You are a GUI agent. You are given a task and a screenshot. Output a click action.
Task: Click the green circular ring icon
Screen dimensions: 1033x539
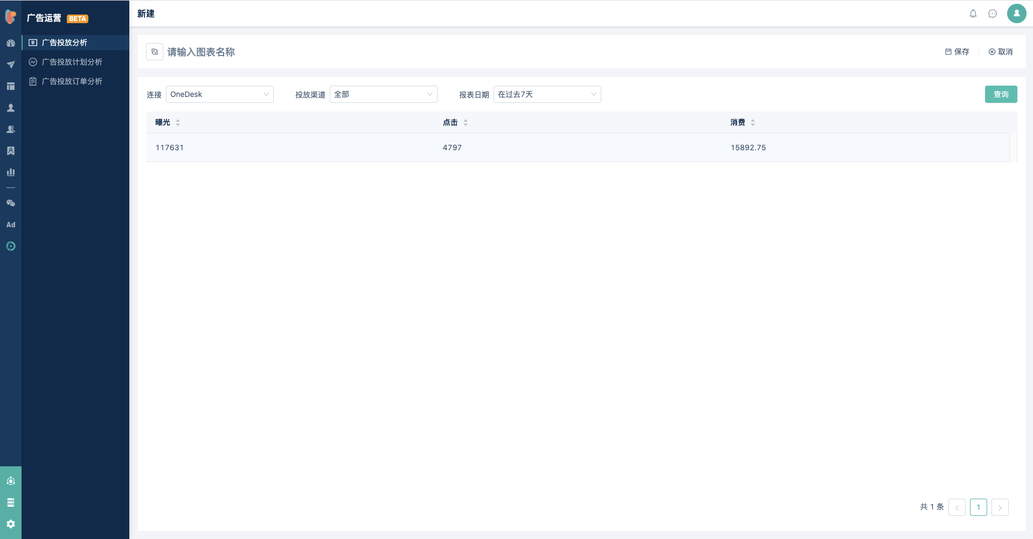pyautogui.click(x=11, y=246)
